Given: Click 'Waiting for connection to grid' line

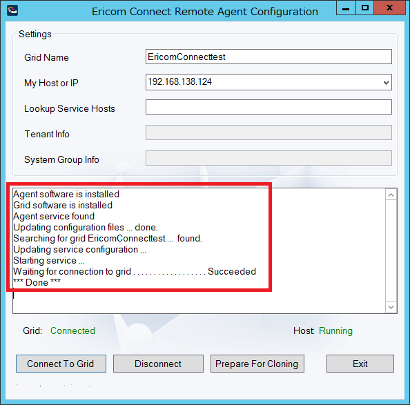Looking at the screenshot, I should coord(135,271).
